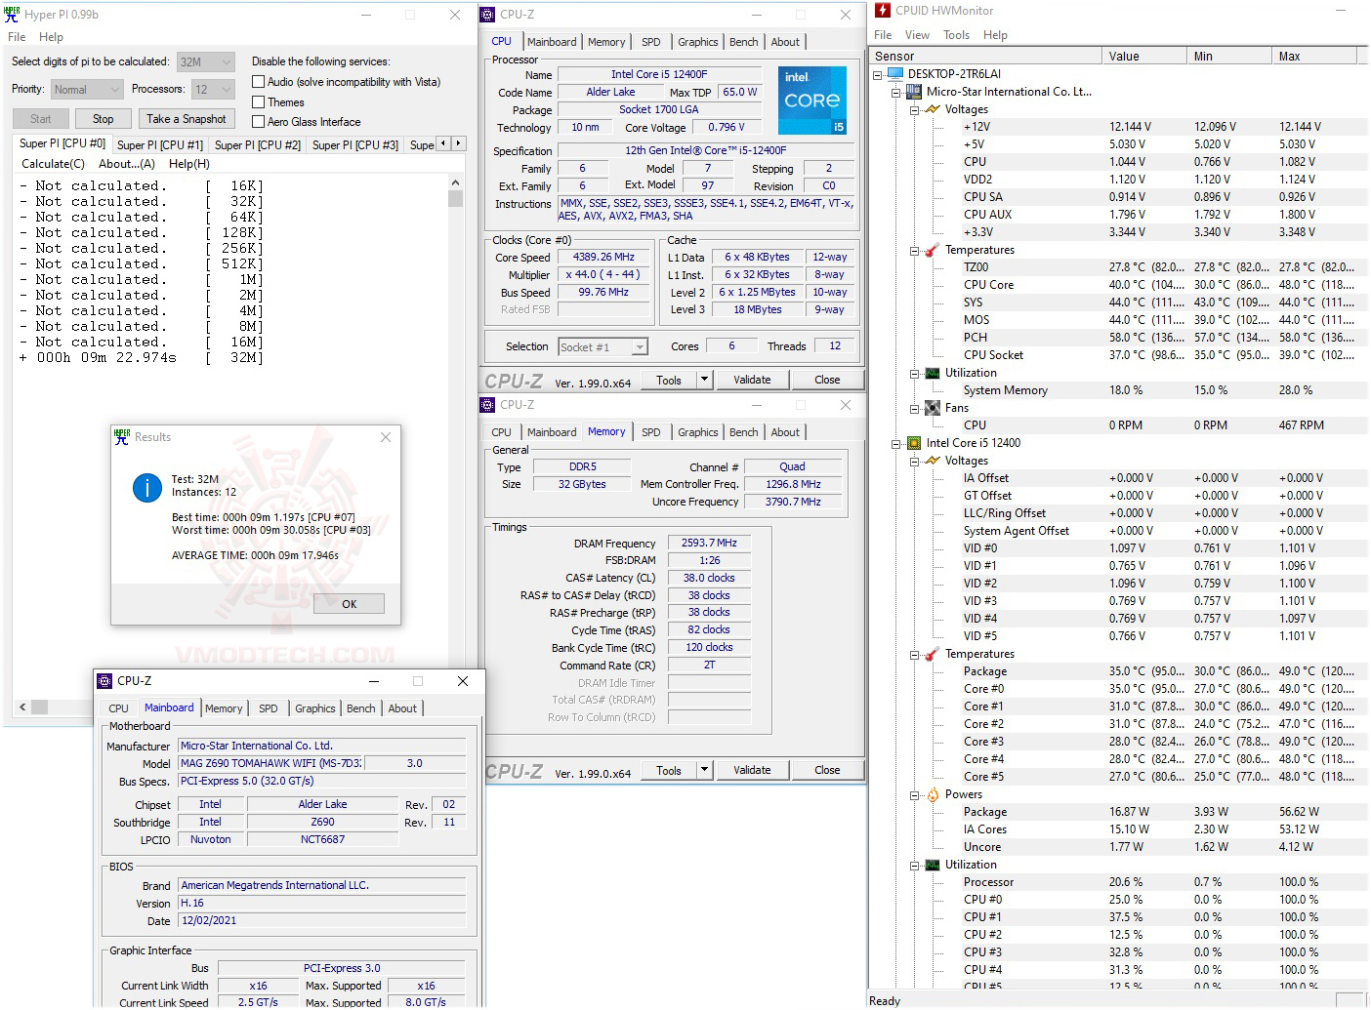Click Take a Snapshot button
Screen dimensions: 1371x1010
click(187, 119)
